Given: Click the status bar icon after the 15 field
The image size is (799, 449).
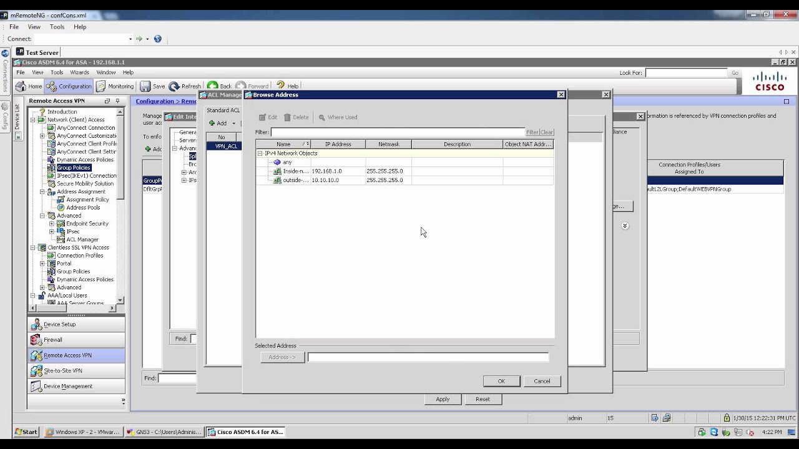Looking at the screenshot, I should 655,418.
